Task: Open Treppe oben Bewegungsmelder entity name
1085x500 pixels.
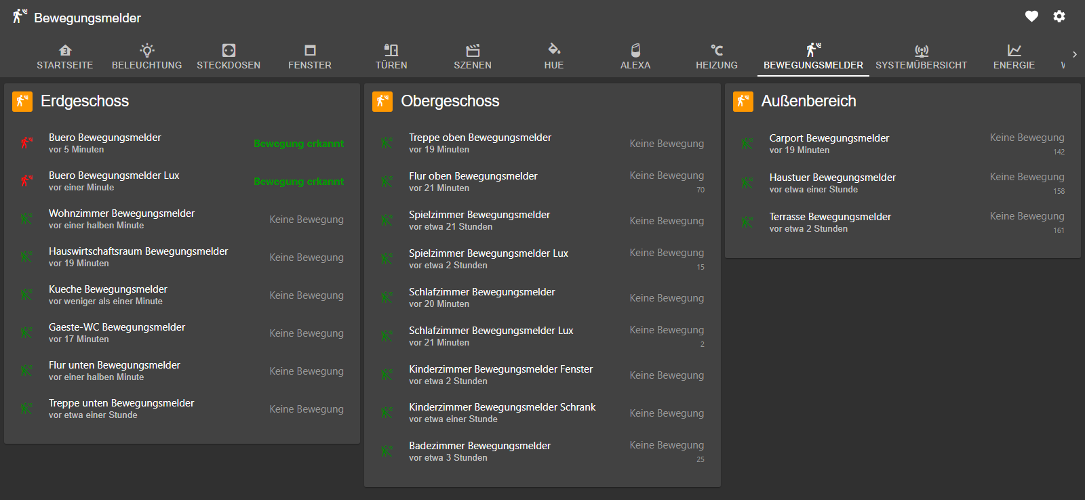Action: pos(480,138)
